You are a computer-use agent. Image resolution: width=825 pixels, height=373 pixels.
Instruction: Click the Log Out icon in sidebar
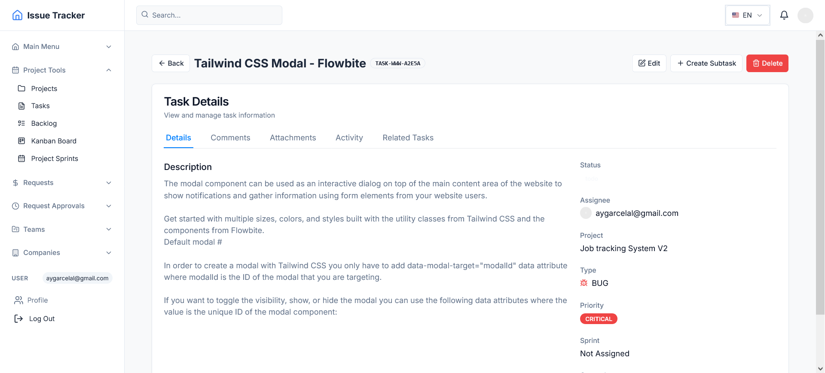pos(18,318)
